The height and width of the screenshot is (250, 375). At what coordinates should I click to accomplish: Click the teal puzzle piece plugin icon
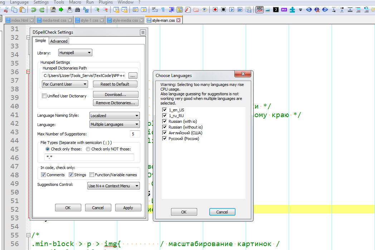point(292,10)
